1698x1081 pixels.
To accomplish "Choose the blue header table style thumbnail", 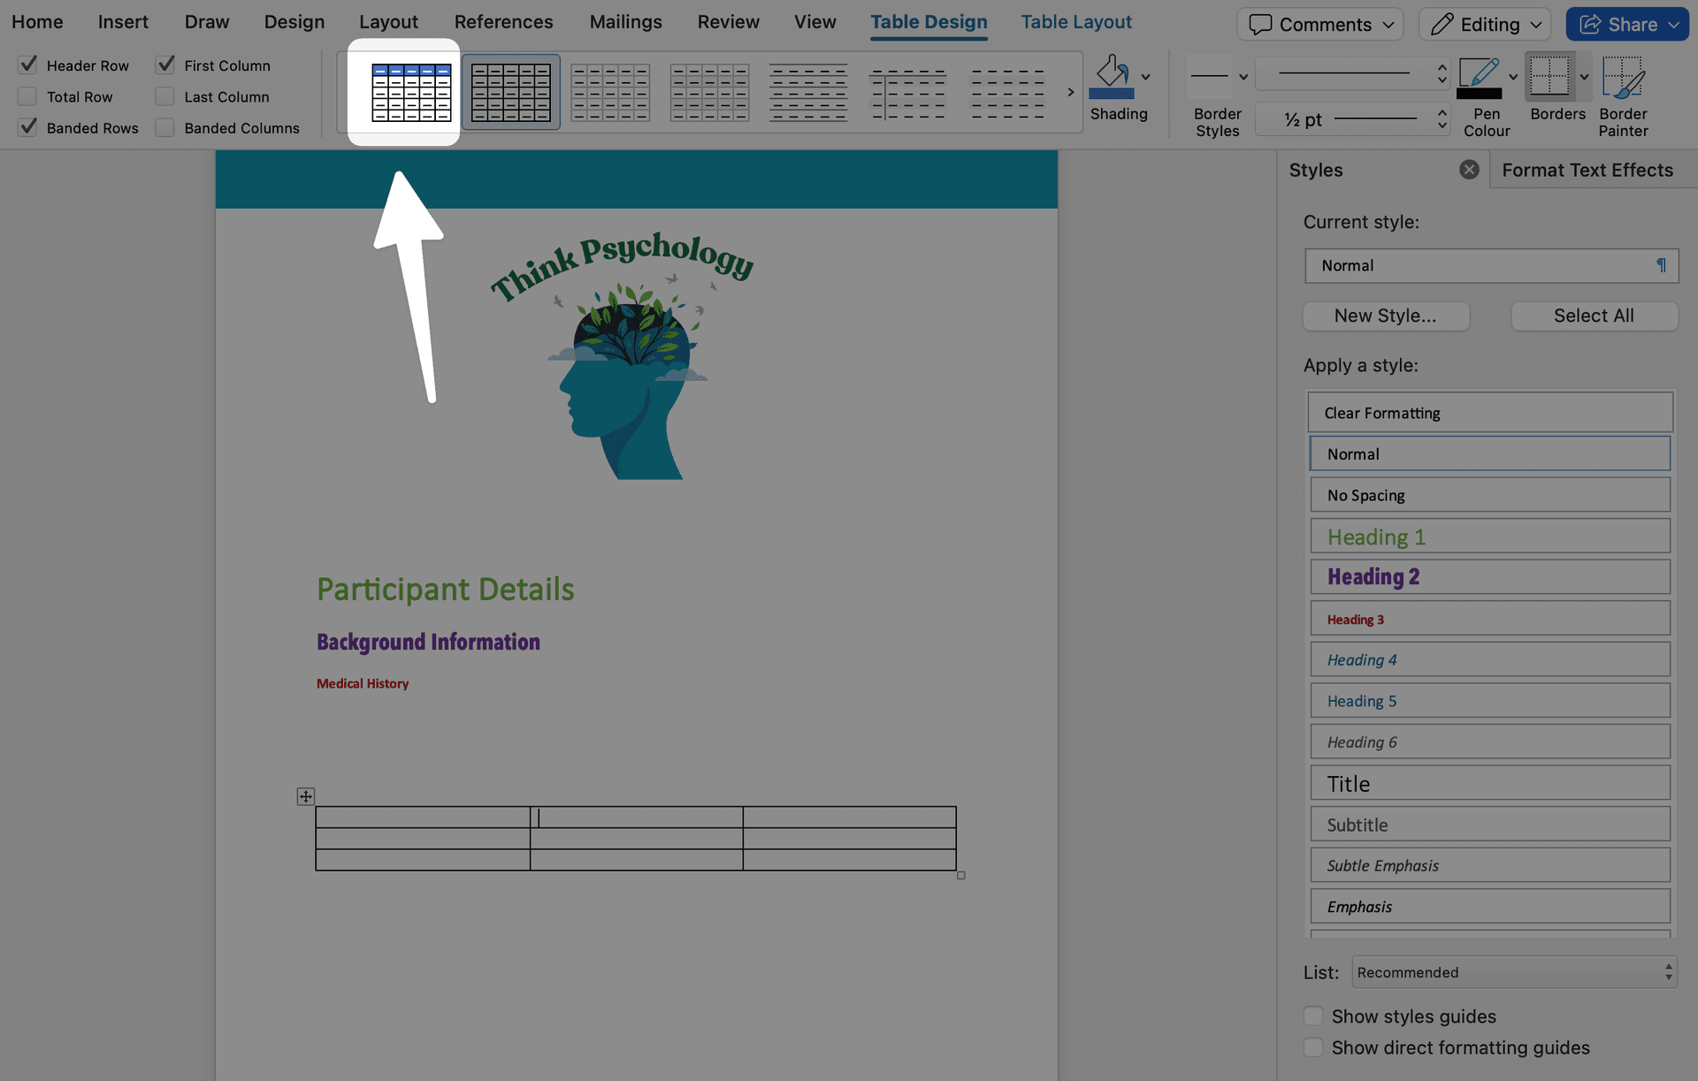I will tap(411, 92).
